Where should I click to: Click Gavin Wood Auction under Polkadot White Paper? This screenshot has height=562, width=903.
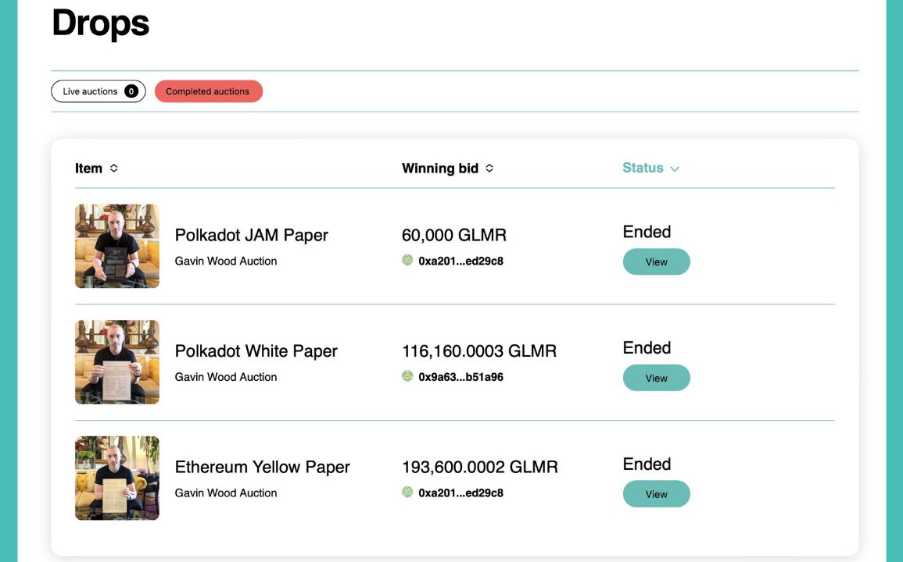pyautogui.click(x=226, y=377)
